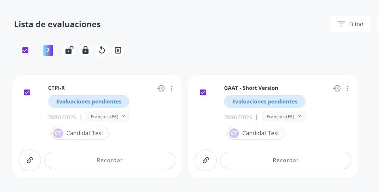Open history icon on GAAT card
Screen dimensions: 379x192
337,88
